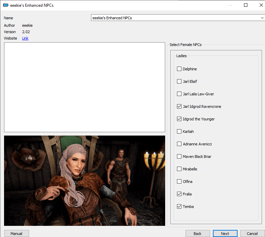Tick the Mirabelle checkbox

point(179,169)
